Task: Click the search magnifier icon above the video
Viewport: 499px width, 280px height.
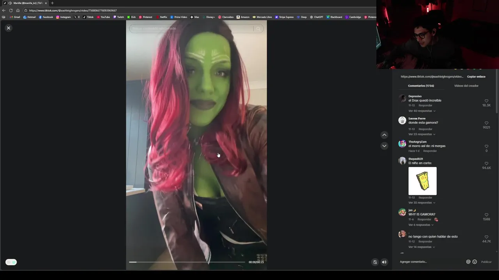Action: (x=258, y=28)
